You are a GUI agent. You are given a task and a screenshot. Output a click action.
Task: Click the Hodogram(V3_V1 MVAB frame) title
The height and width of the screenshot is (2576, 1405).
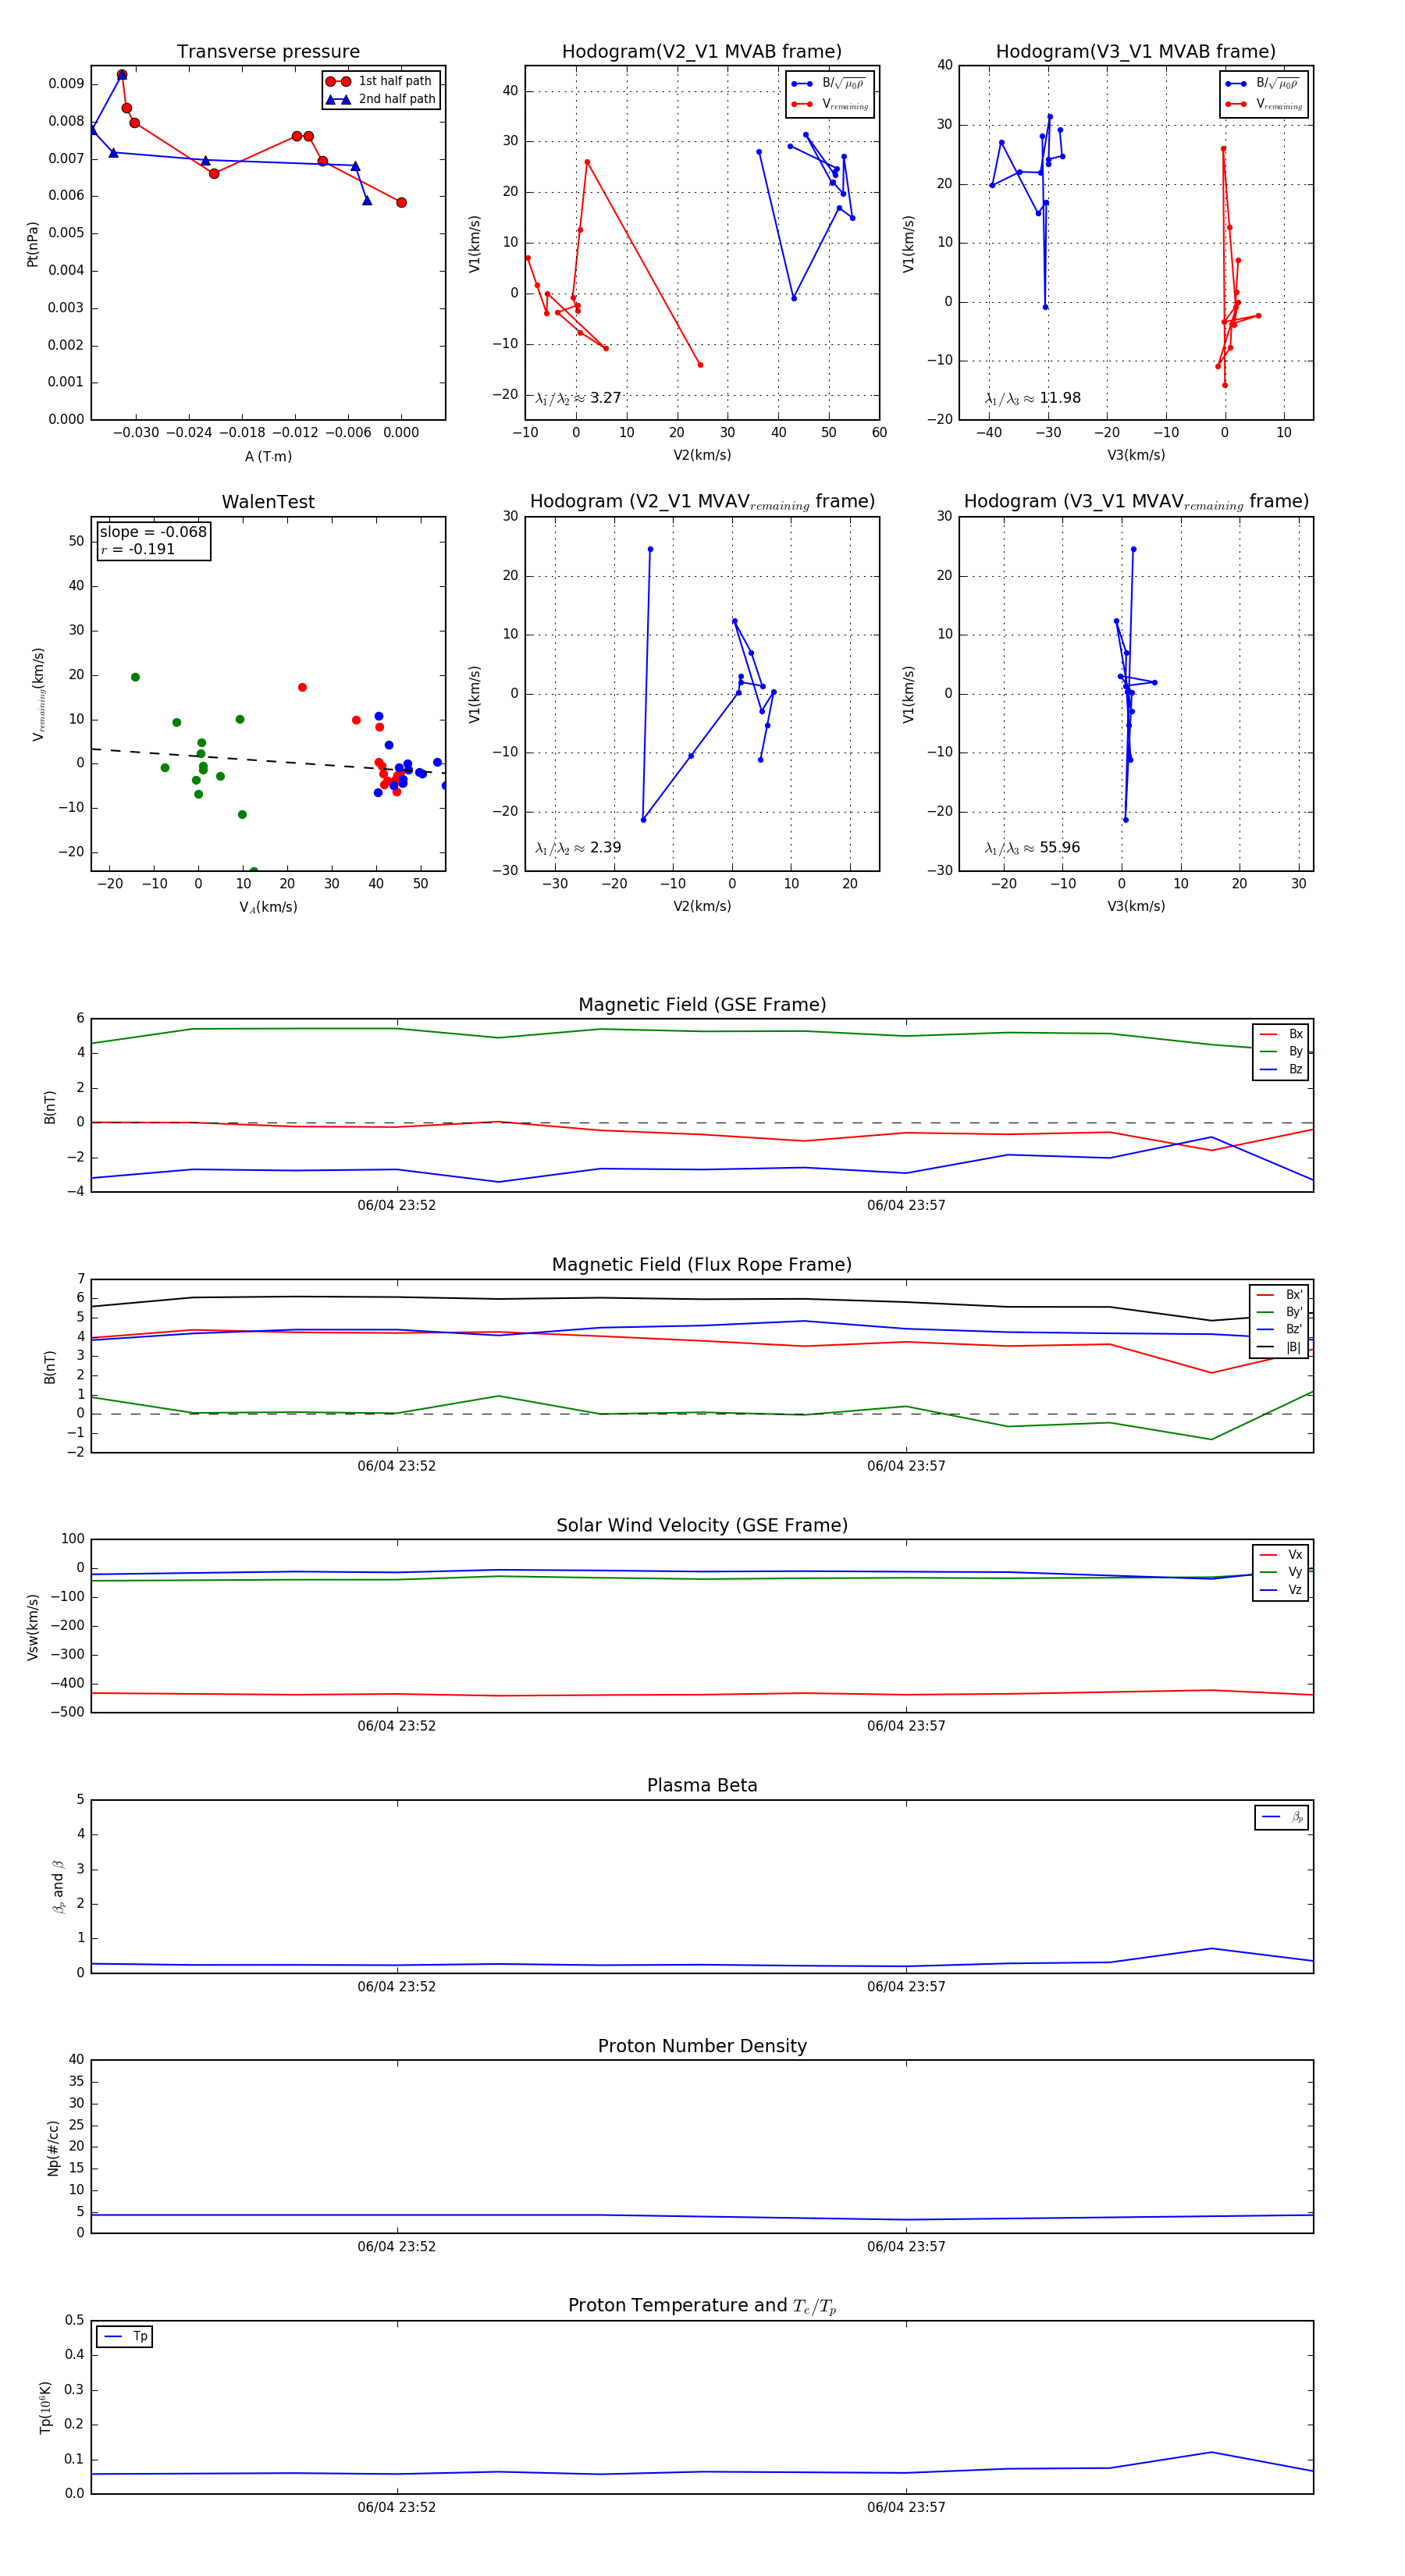1135,52
